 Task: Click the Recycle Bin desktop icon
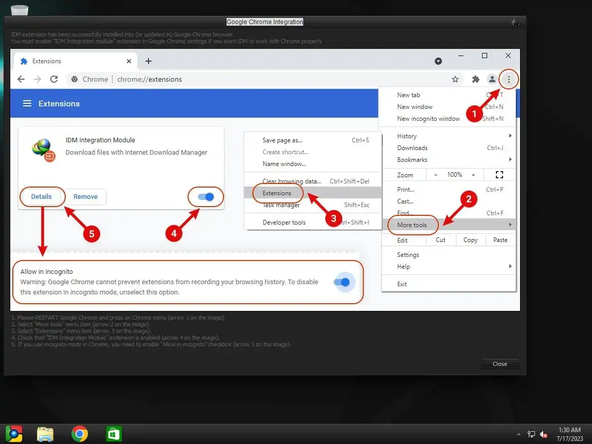(19, 10)
